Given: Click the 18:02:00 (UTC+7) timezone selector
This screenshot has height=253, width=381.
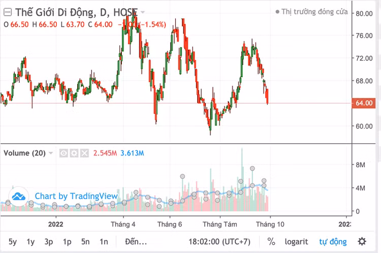Looking at the screenshot, I should pos(222,242).
